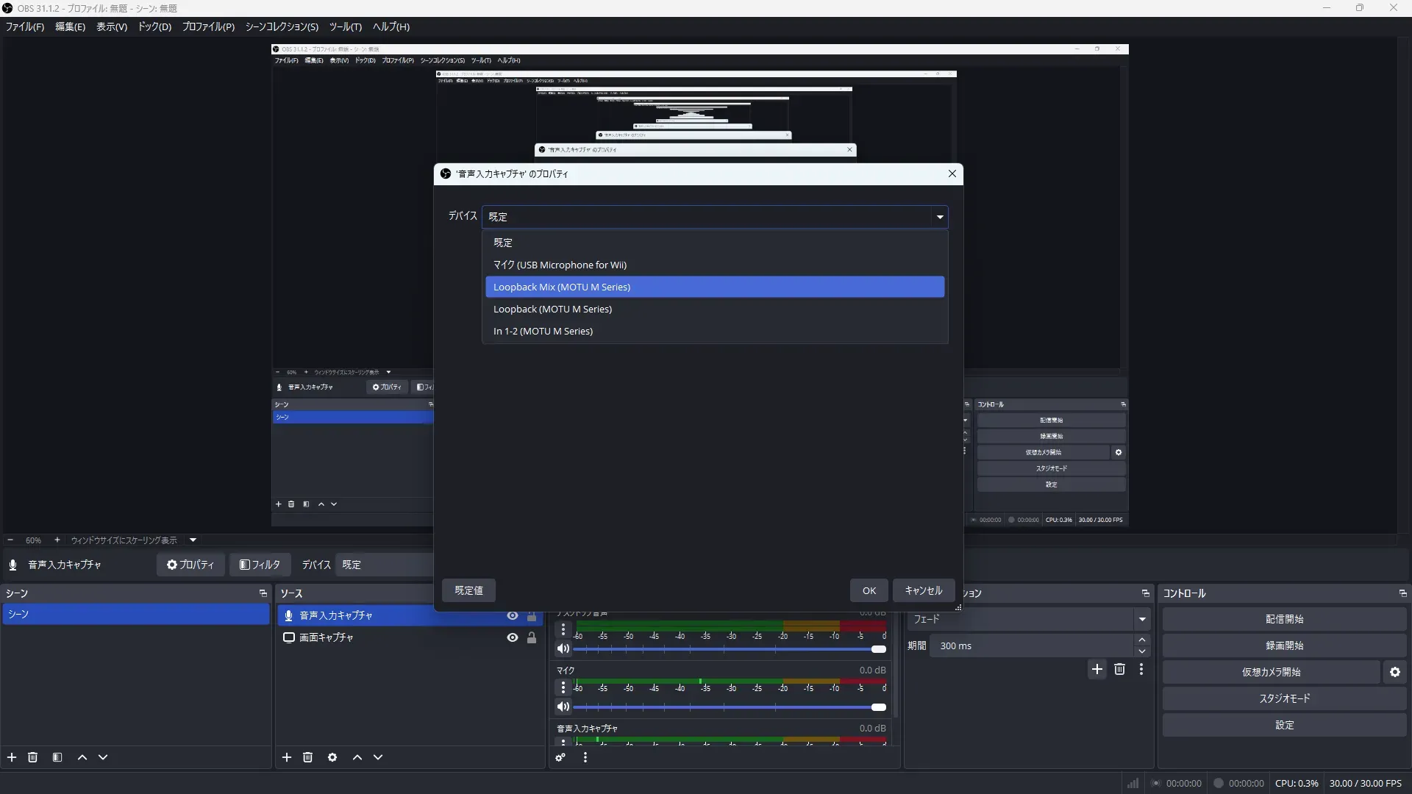Open advanced audio properties via the gears icon
The width and height of the screenshot is (1412, 794).
(x=560, y=757)
